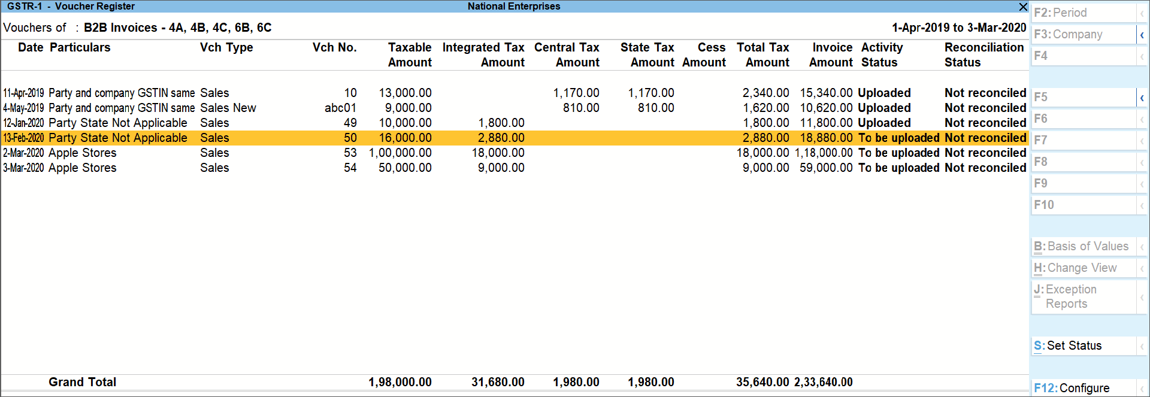Expand the chevron beside F5
The width and height of the screenshot is (1150, 397).
[x=1142, y=98]
